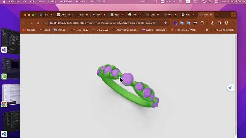Screen dimensions: 246x138
Task: Open the History menu in the menu bar
Action: point(52,1)
